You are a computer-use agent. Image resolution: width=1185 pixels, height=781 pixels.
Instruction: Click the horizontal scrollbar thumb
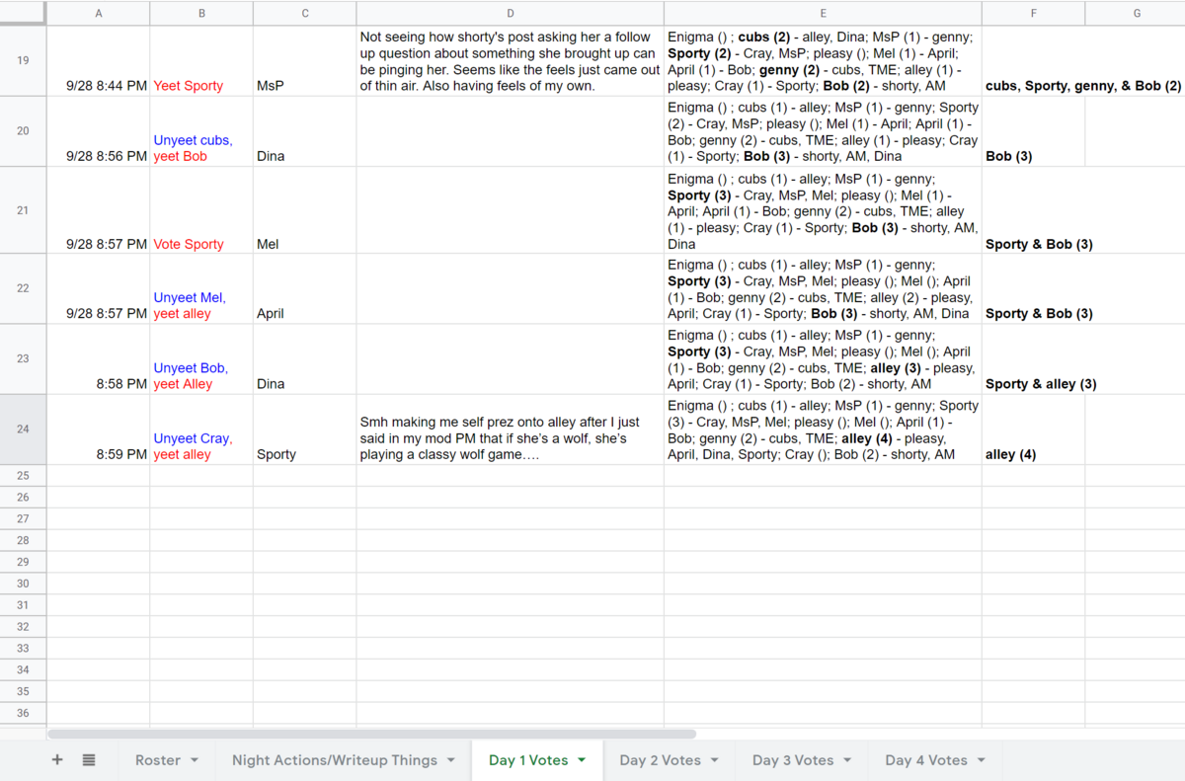pos(371,734)
